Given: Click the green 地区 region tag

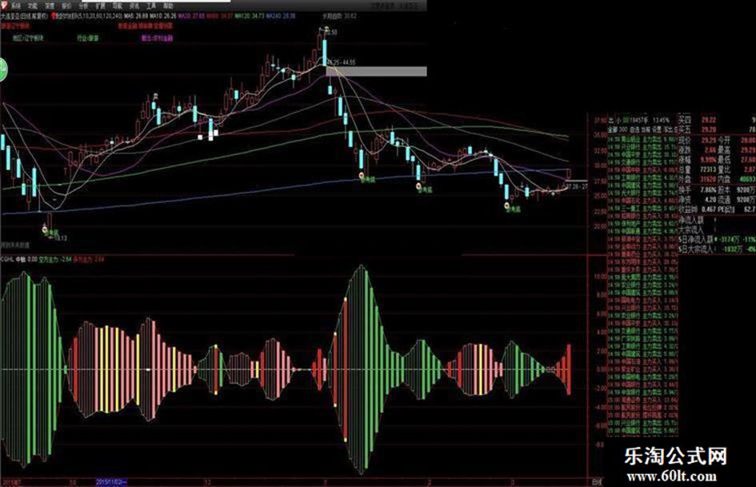Looking at the screenshot, I should 28,38.
